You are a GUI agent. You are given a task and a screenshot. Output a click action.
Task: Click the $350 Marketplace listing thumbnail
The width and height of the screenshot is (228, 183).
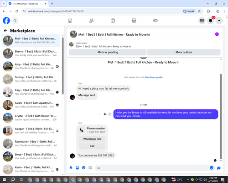pyautogui.click(x=72, y=44)
